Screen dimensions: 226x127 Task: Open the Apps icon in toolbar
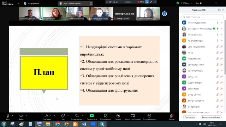pos(106,116)
